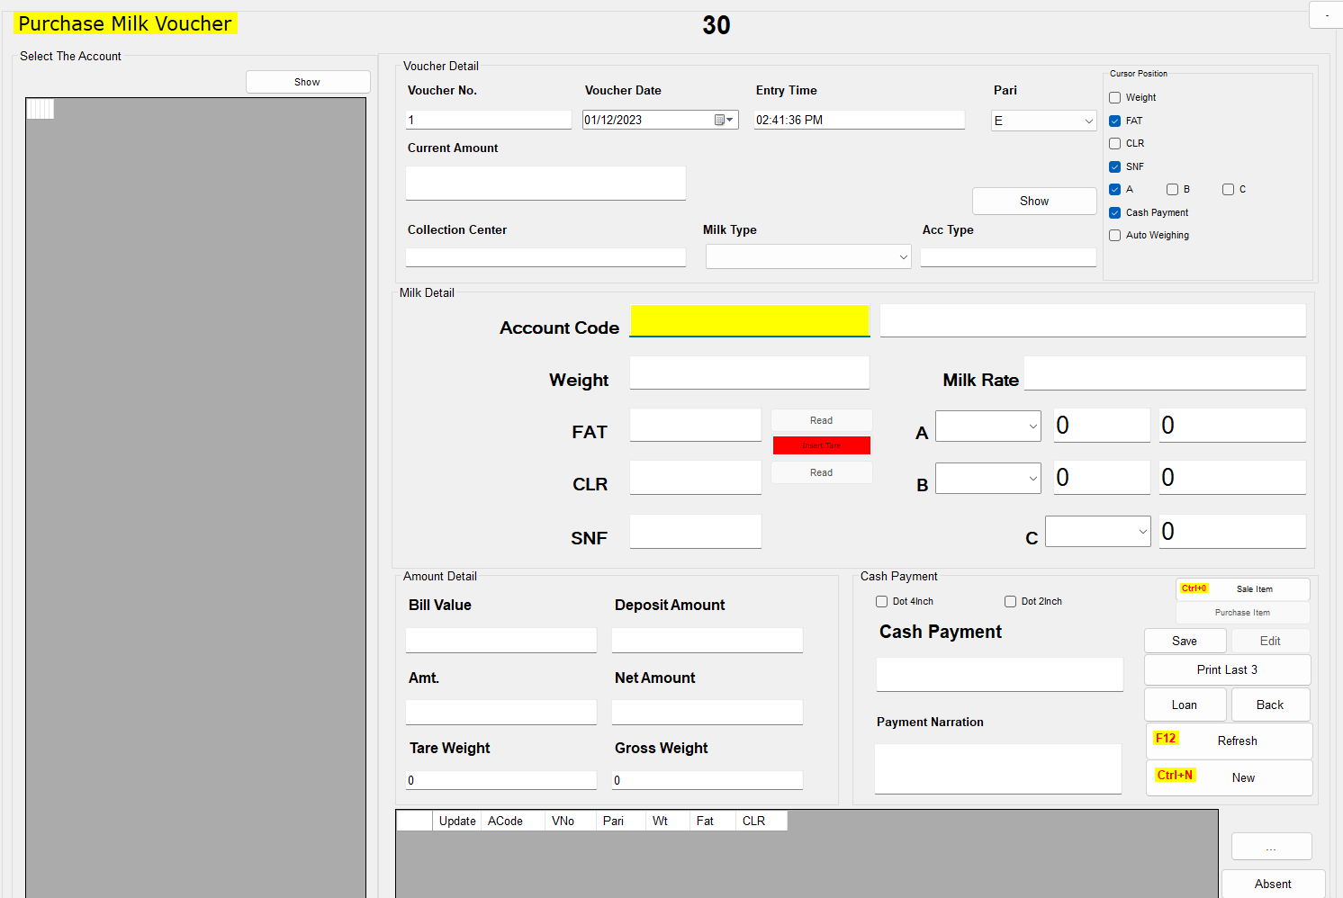Uncheck the FAT cursor position checkbox
This screenshot has height=898, width=1343.
coord(1114,121)
